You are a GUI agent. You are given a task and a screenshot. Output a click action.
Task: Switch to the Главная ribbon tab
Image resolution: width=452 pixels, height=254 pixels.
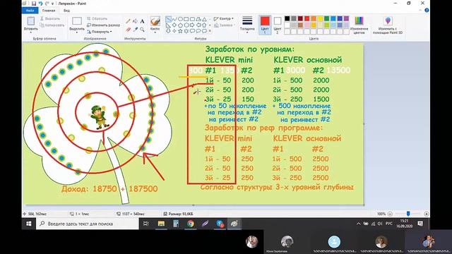pyautogui.click(x=49, y=11)
